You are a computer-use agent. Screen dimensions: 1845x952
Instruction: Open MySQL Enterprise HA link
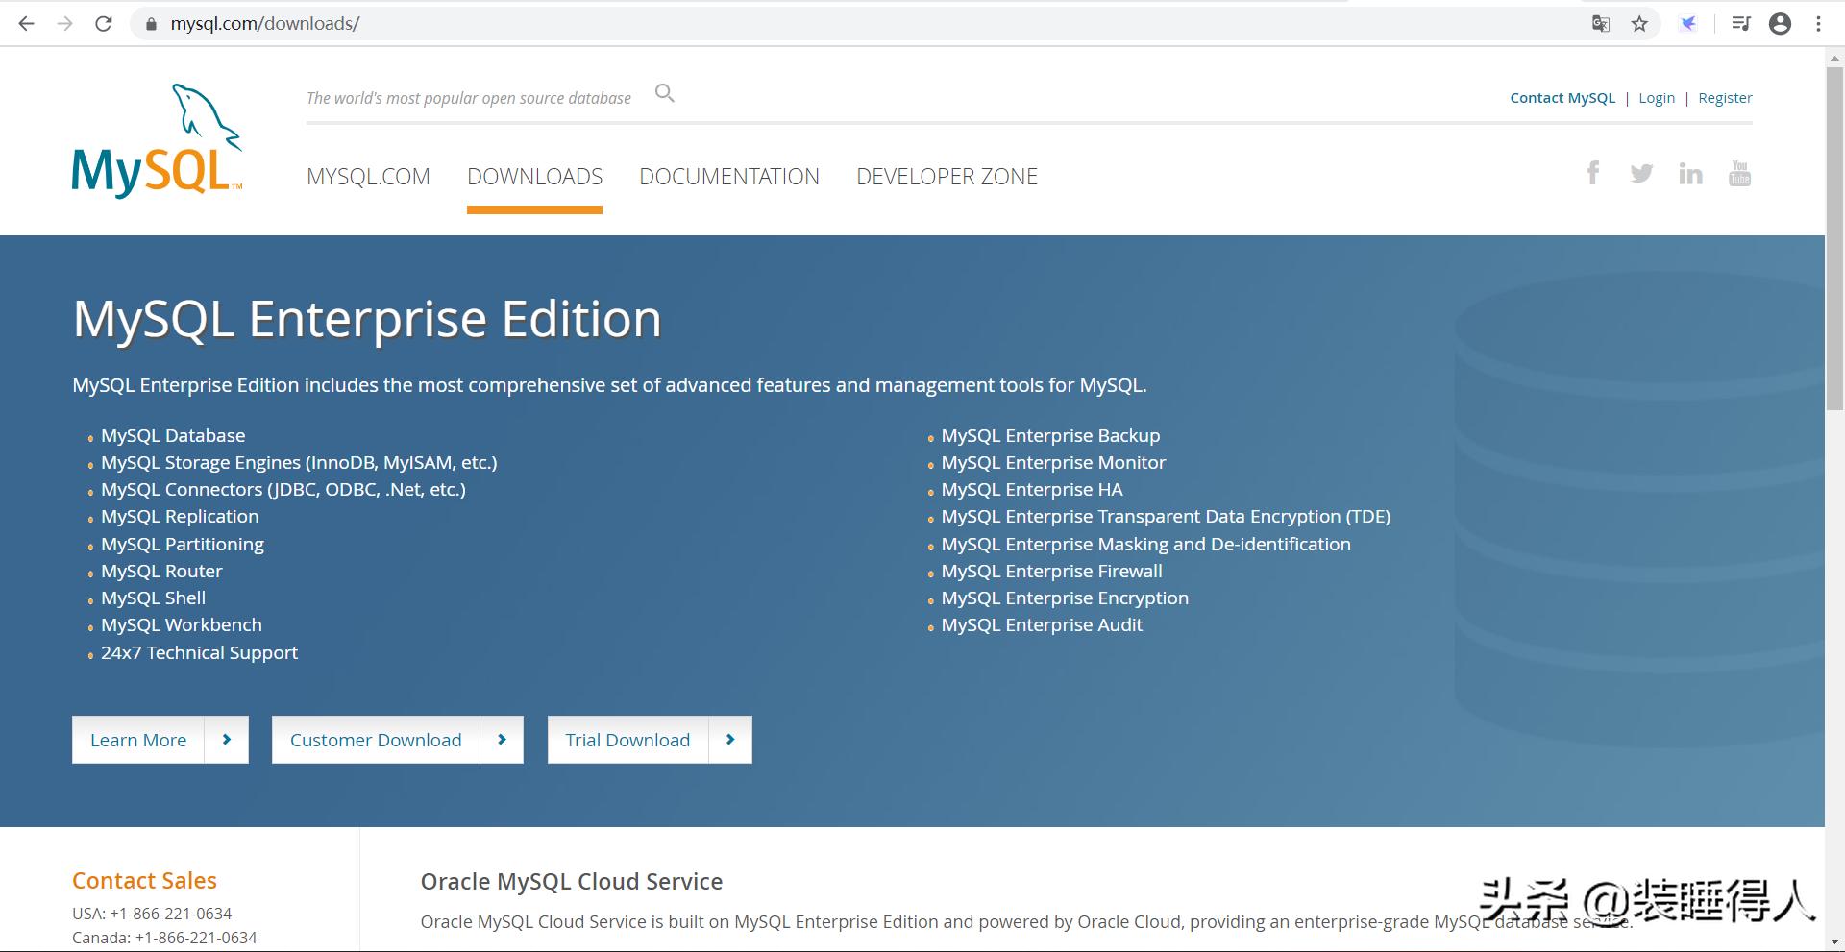(x=1032, y=489)
